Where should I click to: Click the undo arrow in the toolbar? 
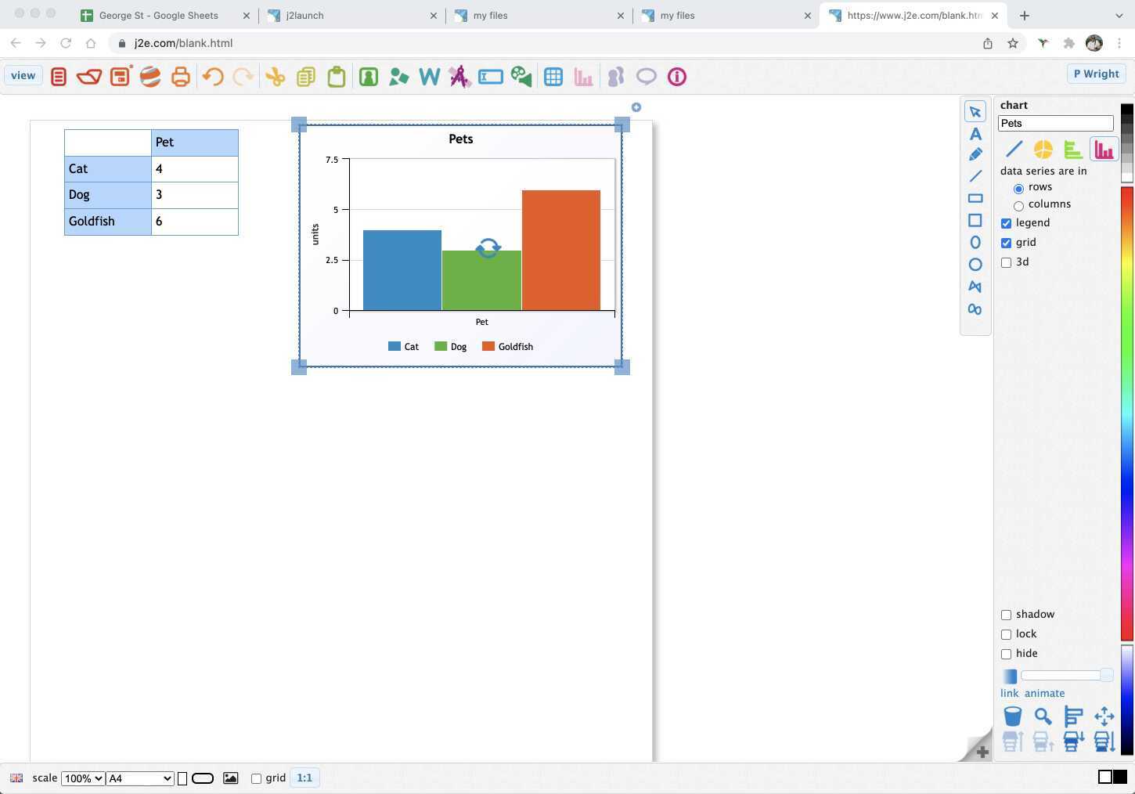click(212, 76)
